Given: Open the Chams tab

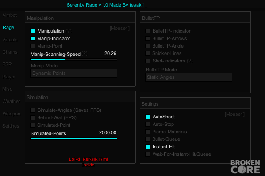Looking at the screenshot, I should coord(10,52).
